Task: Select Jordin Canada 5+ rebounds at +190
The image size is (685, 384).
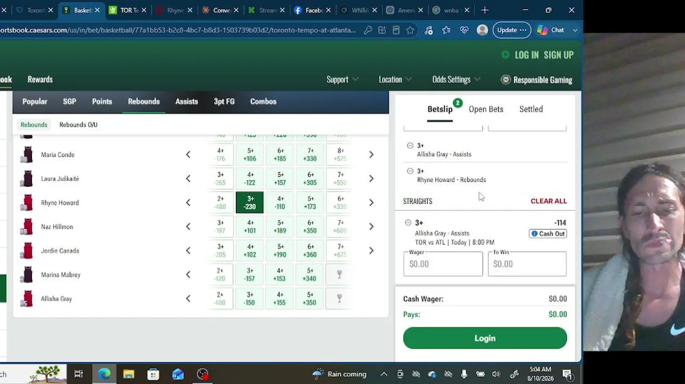Action: [x=280, y=251]
